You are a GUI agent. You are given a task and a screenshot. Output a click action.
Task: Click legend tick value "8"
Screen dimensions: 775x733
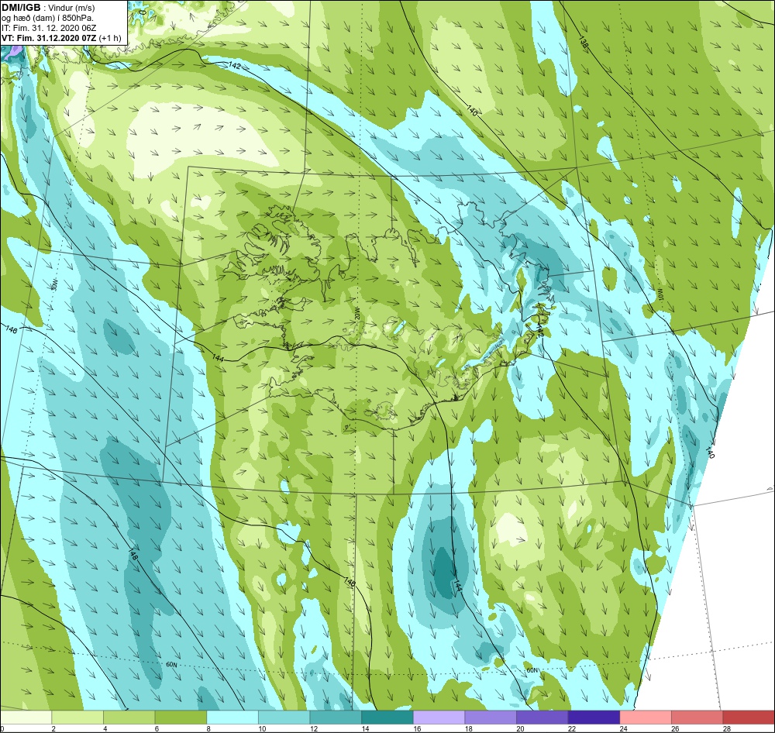(207, 728)
